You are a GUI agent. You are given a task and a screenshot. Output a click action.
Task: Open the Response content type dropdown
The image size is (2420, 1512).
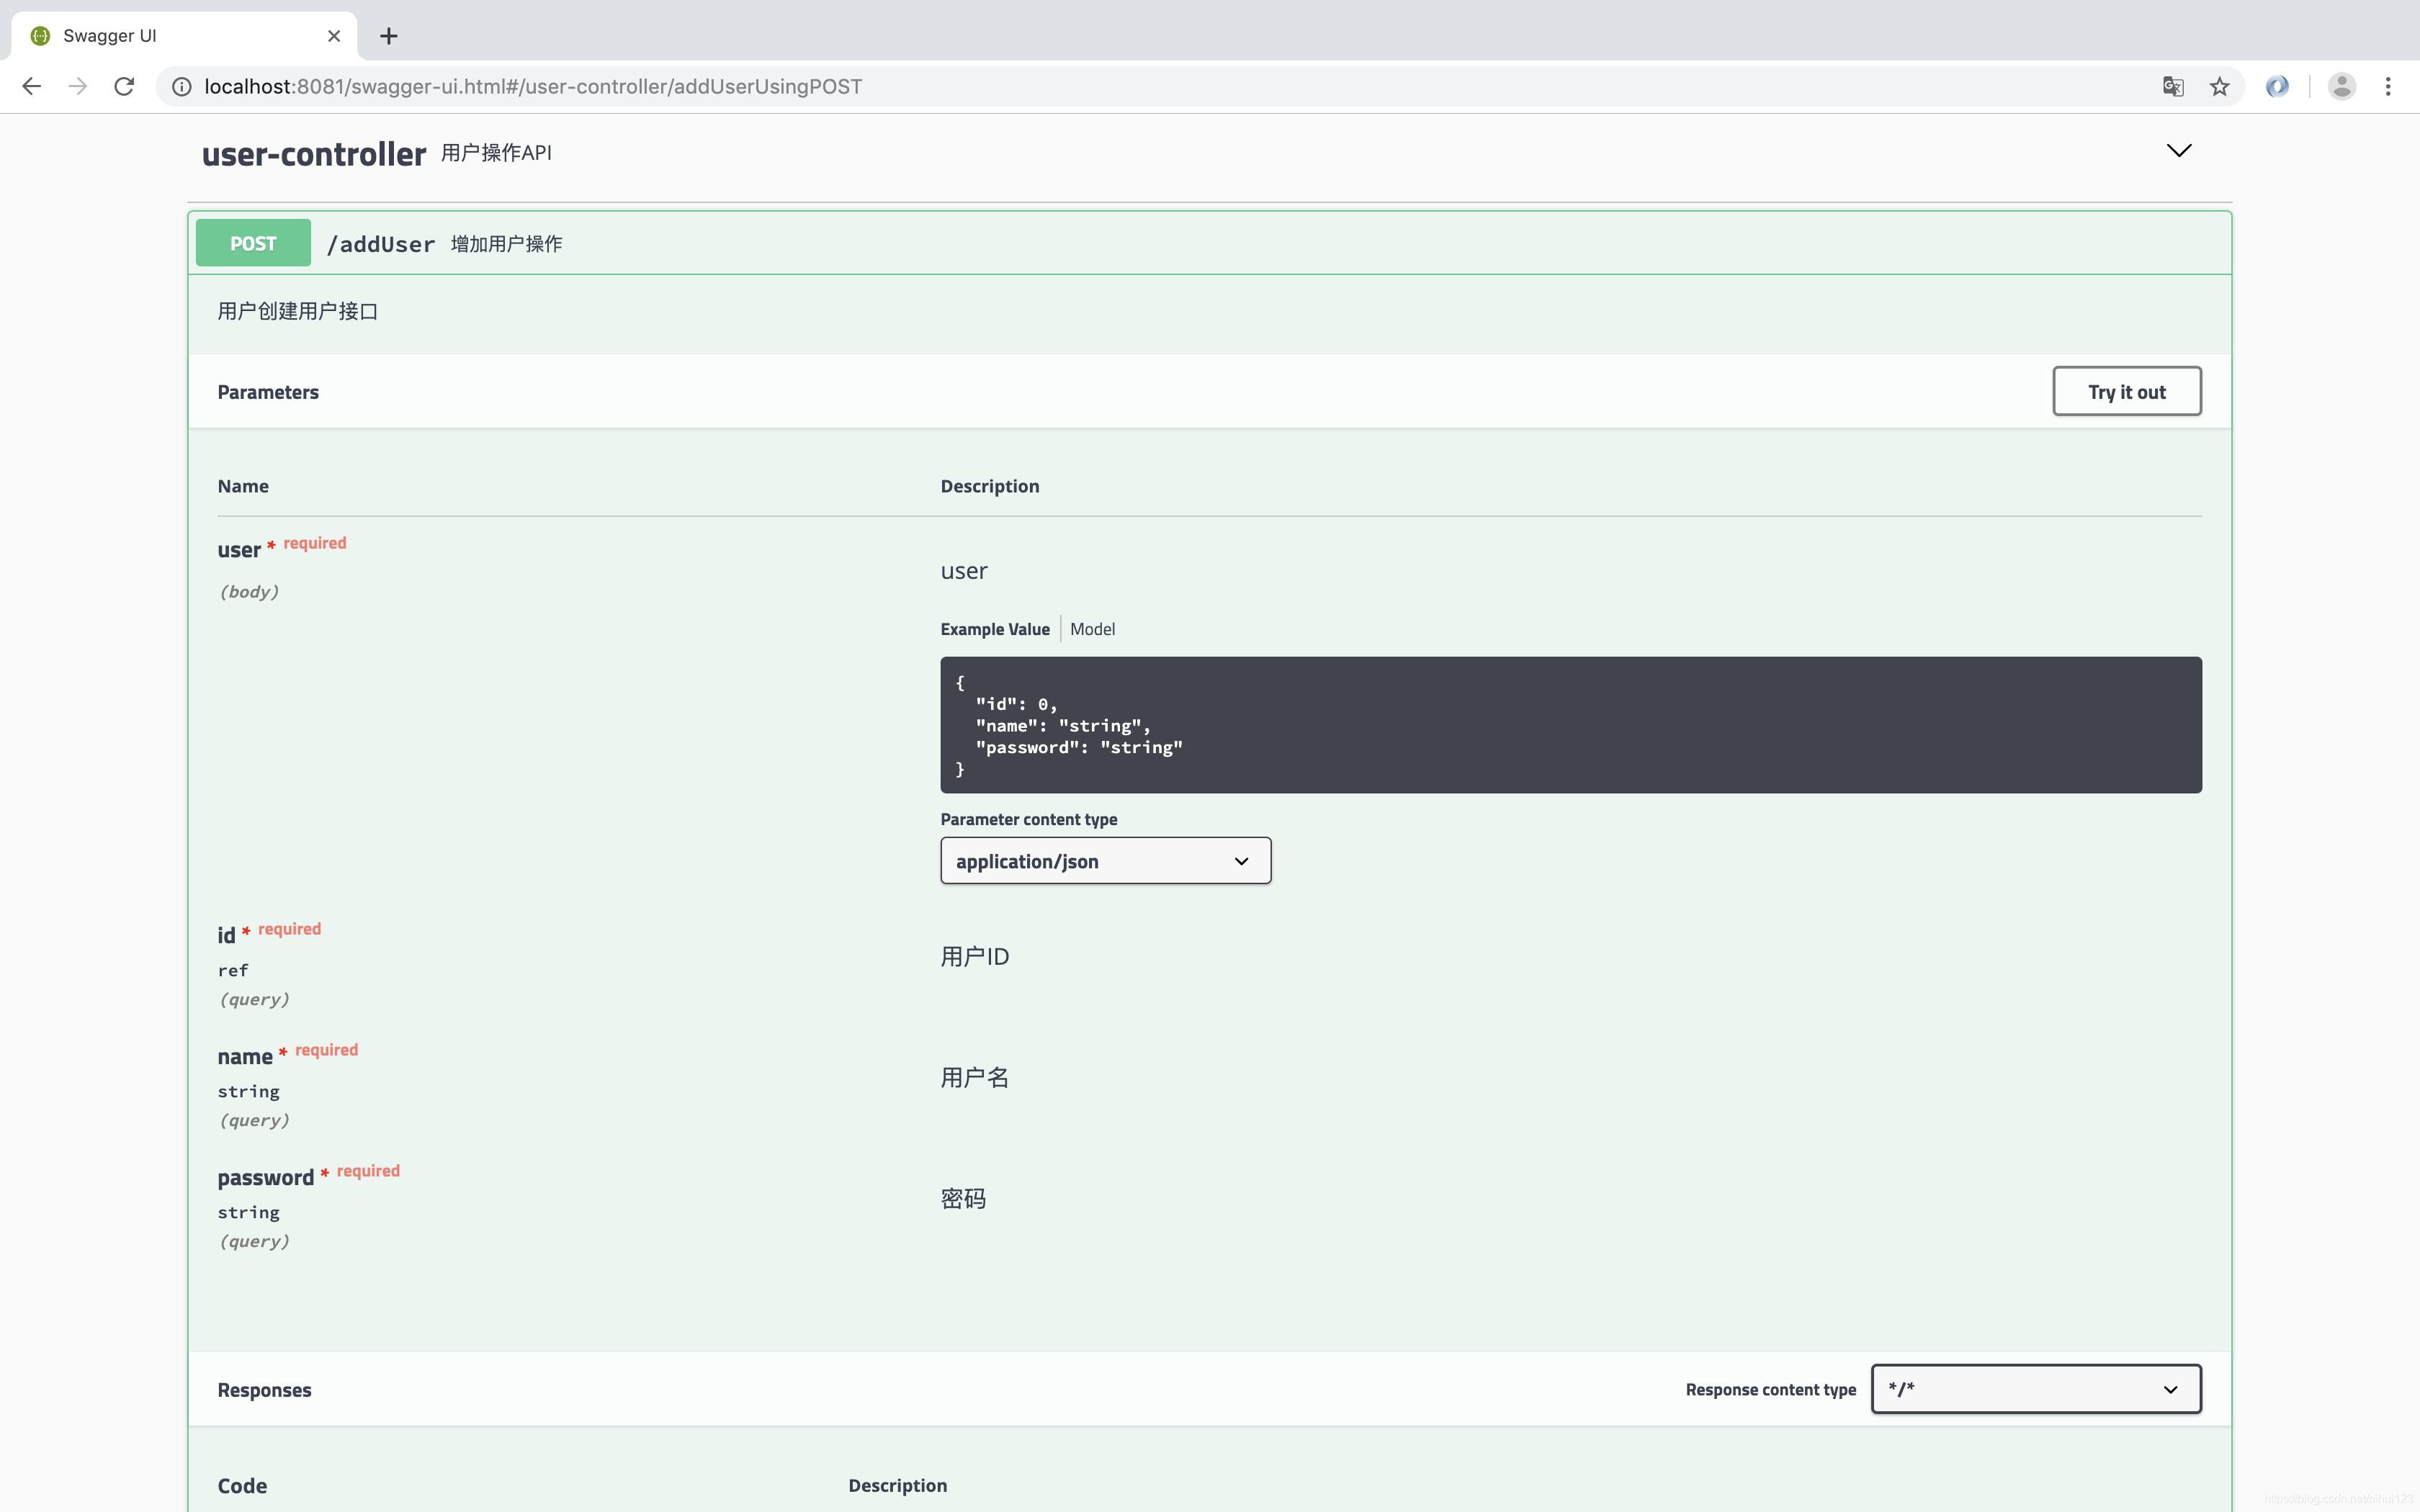coord(2036,1389)
